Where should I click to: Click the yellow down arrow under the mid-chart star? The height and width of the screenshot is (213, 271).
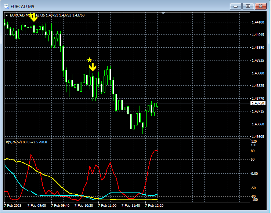point(93,67)
